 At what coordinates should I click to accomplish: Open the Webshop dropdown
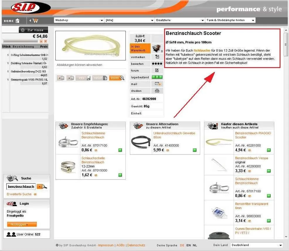[79, 20]
